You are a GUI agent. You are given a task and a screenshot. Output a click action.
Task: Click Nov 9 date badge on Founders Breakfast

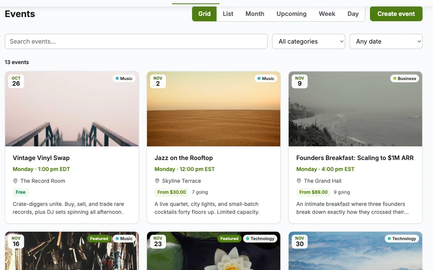tap(300, 82)
